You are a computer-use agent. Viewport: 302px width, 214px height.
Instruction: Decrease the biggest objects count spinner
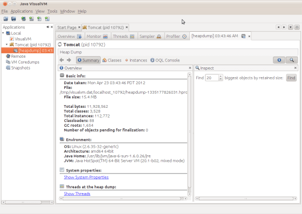click(221, 79)
